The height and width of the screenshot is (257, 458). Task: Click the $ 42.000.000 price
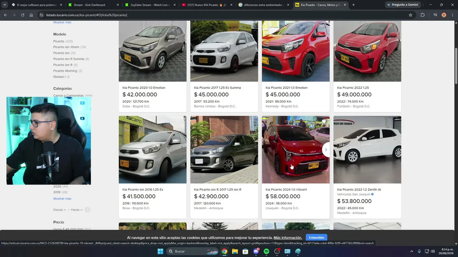(140, 95)
